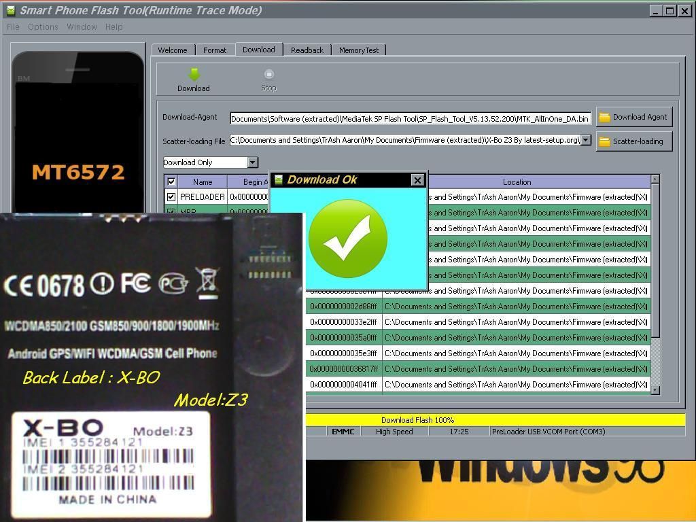696x522 pixels.
Task: Toggle the MBR row checkbox
Action: [x=171, y=211]
